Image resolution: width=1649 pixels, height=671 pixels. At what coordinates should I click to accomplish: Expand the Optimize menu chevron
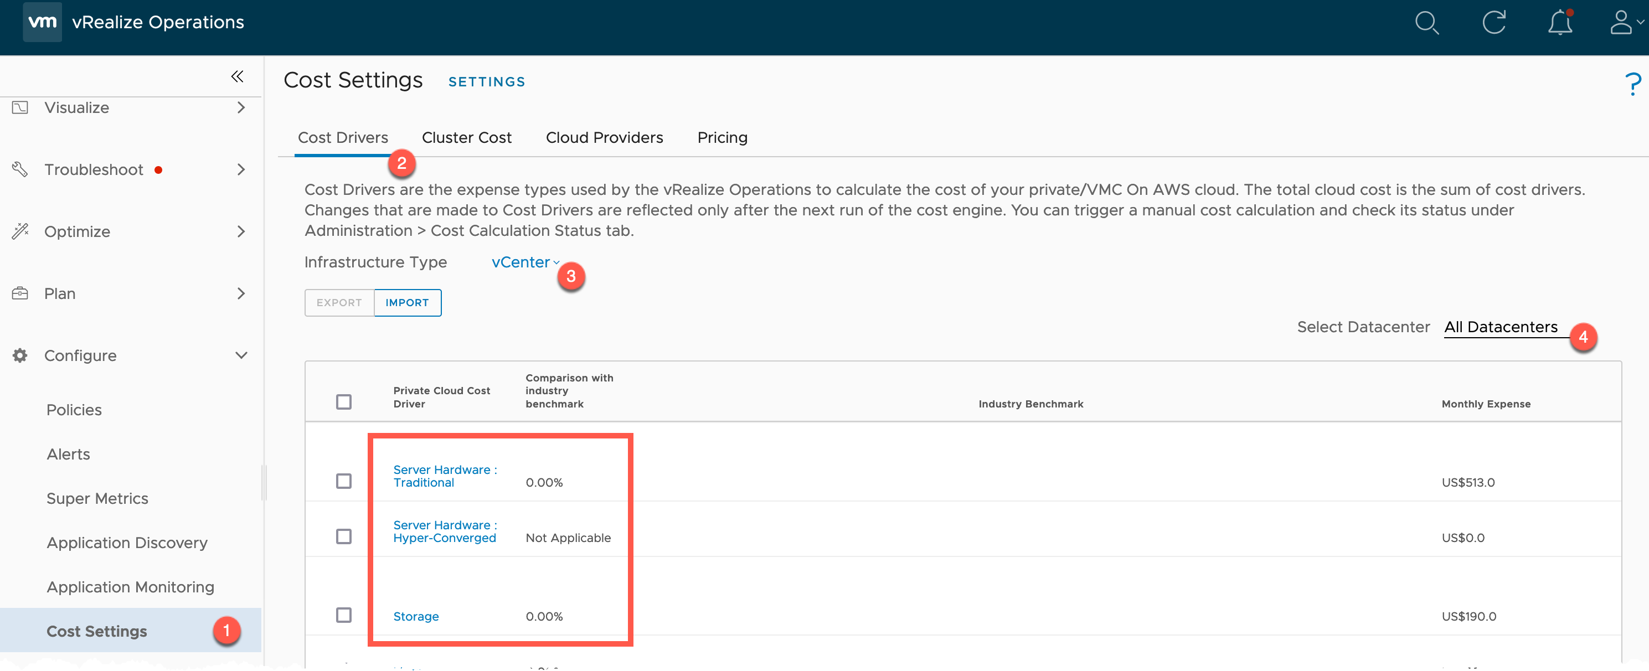[241, 231]
